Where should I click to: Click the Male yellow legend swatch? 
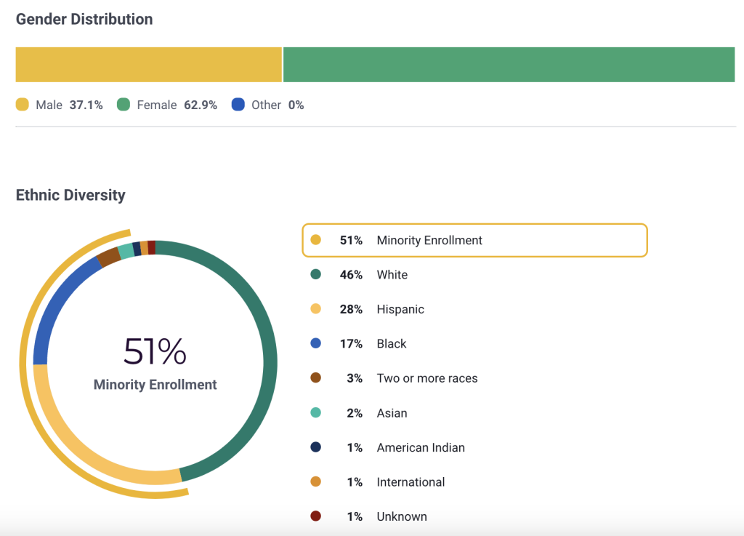tap(22, 105)
